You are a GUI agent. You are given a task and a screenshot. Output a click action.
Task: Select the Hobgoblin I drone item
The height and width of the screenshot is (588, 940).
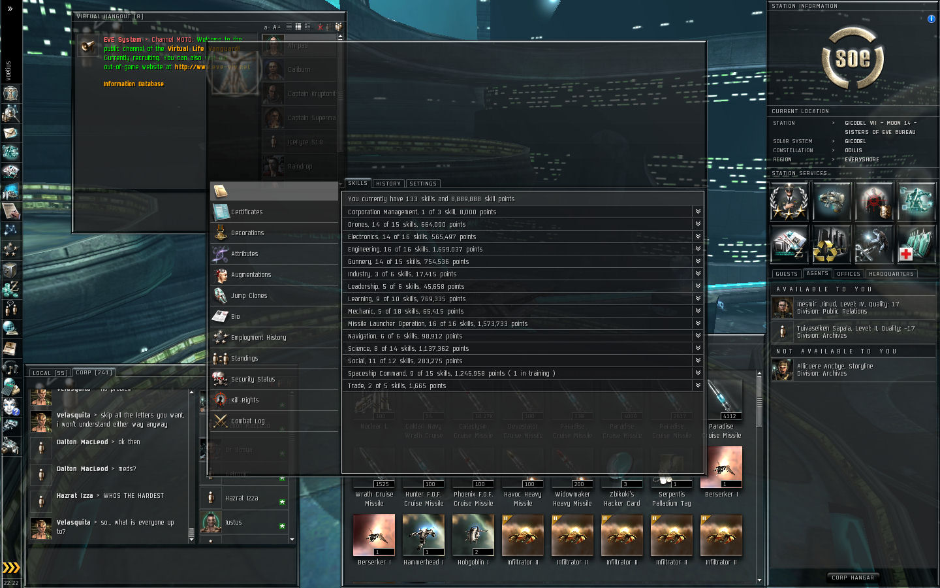tap(473, 540)
